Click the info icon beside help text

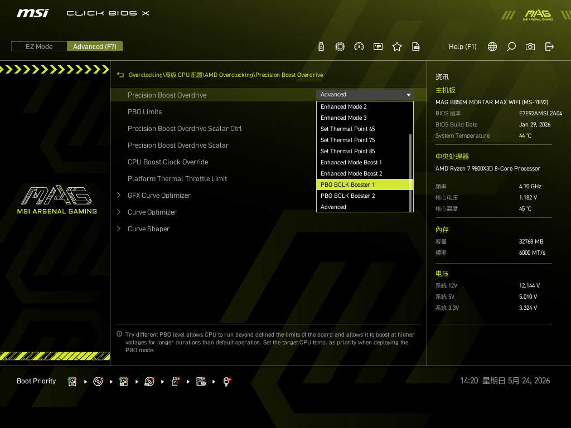click(119, 334)
